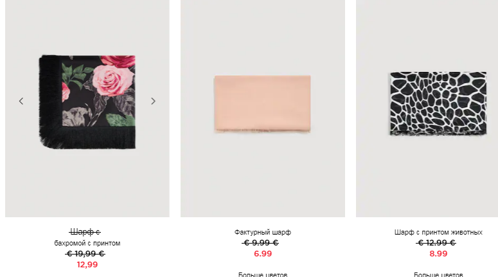Click the crossed-out € 19,99 price

[x=85, y=253]
